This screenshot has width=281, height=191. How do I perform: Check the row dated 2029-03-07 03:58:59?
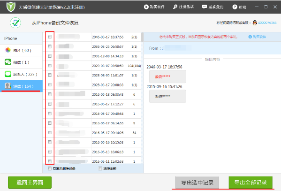tap(50, 66)
